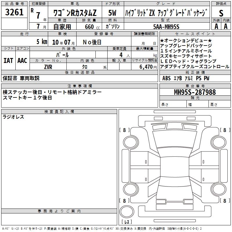Click the later-shipped parts 保証書 車両取説
The height and width of the screenshot is (232, 232).
click(x=21, y=78)
